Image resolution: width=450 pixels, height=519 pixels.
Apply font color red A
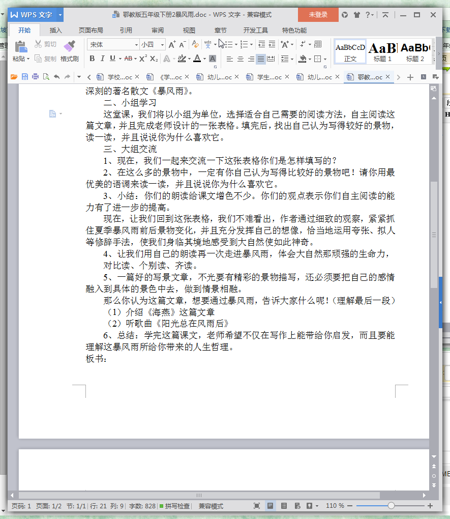[x=197, y=59]
